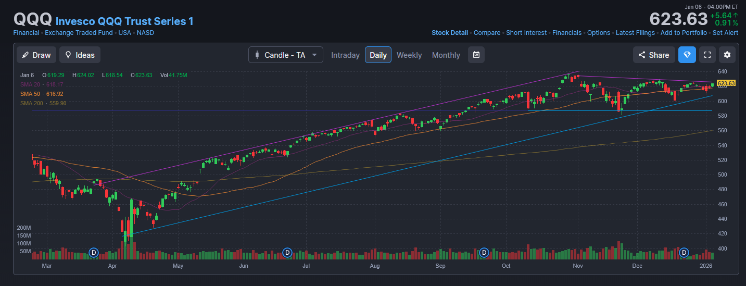Click the large 623.63 last price
This screenshot has width=746, height=286.
coord(678,19)
